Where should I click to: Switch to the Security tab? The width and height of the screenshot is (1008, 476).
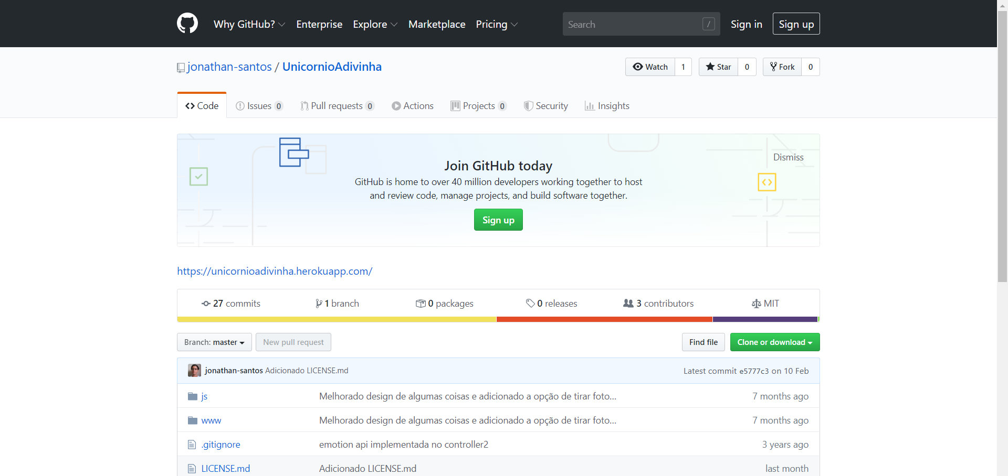pyautogui.click(x=546, y=106)
